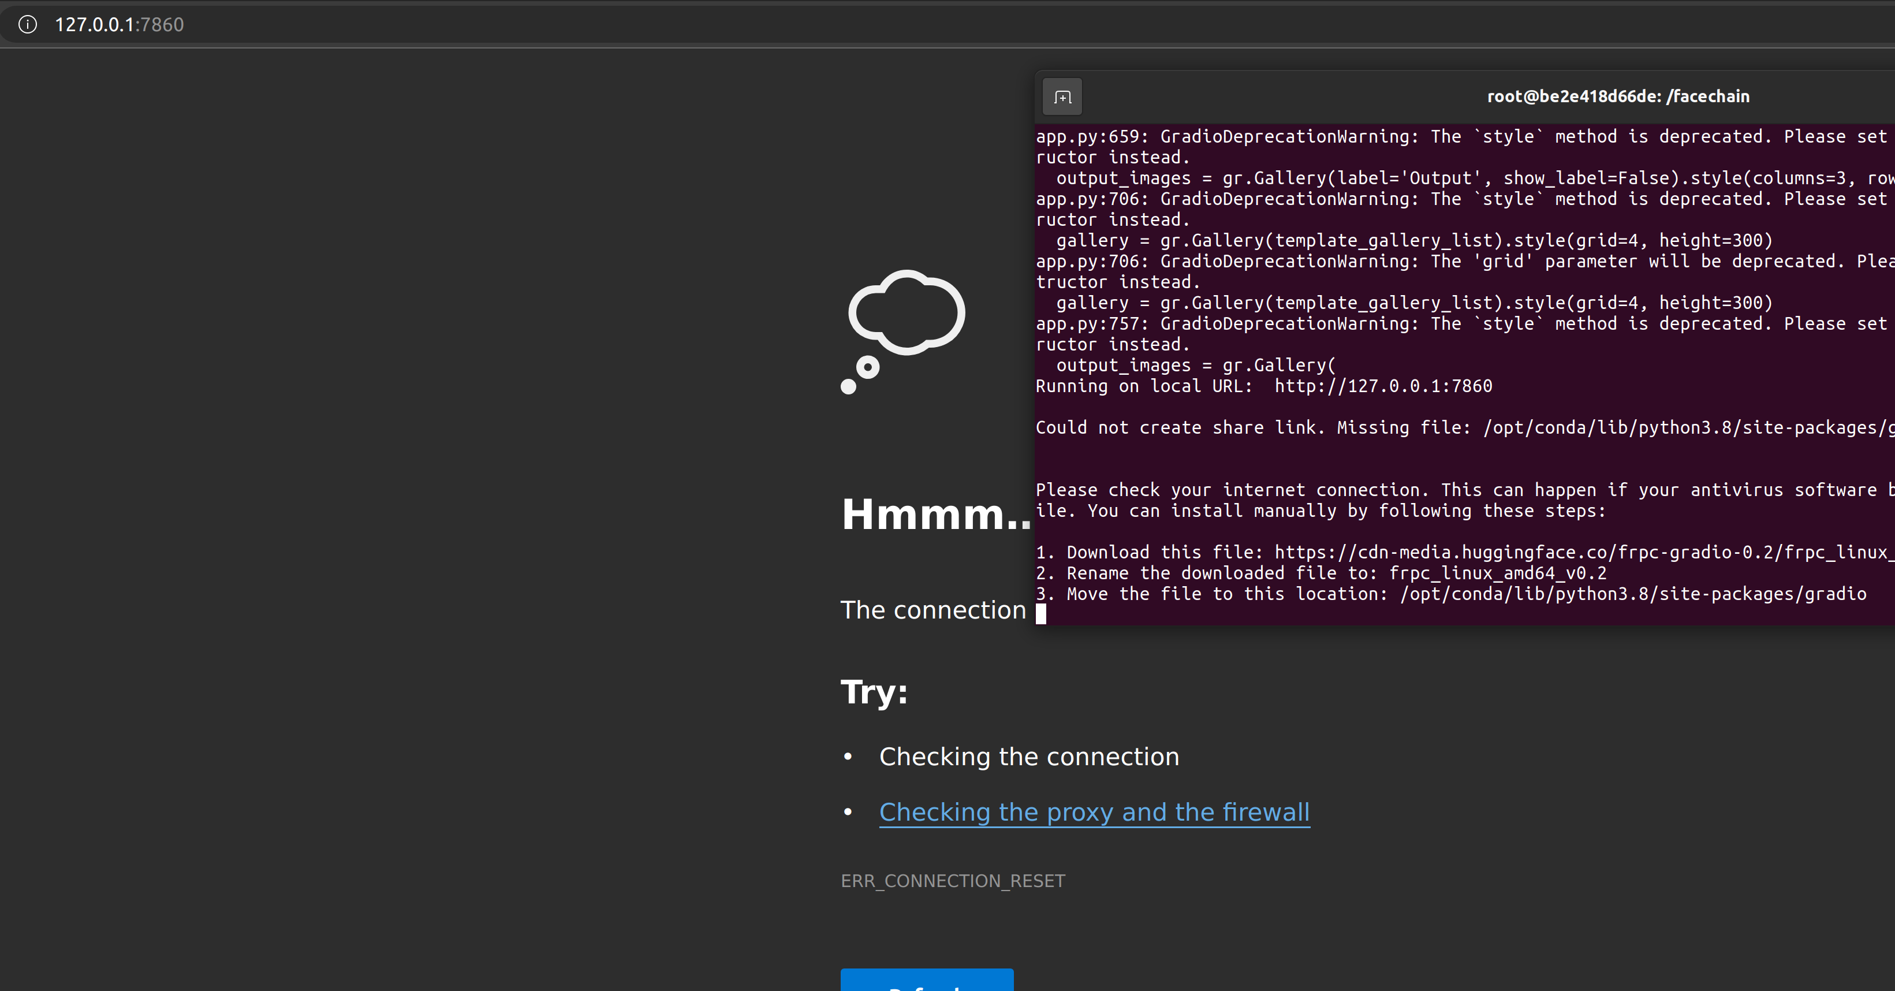Click the app.py:757 deprecation warning line
Image resolution: width=1895 pixels, height=991 pixels.
coord(1465,324)
